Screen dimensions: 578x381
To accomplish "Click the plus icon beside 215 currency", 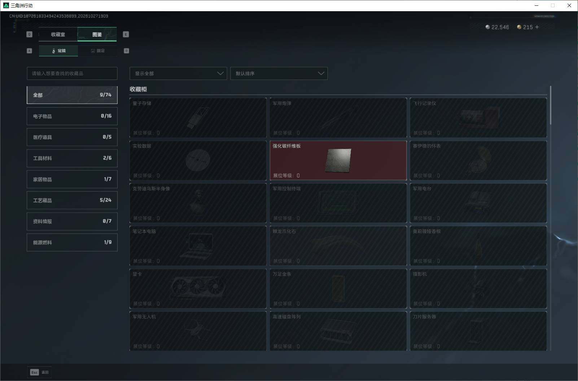I will [x=537, y=27].
